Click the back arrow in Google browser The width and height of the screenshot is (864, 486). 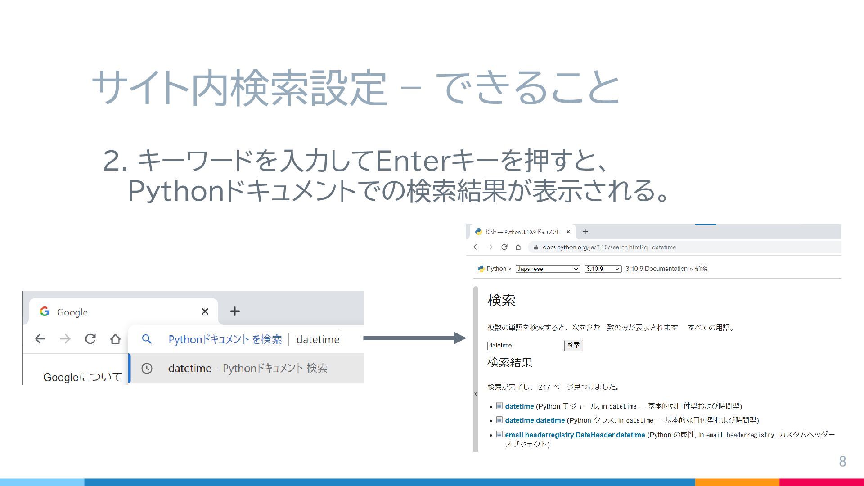pyautogui.click(x=40, y=339)
